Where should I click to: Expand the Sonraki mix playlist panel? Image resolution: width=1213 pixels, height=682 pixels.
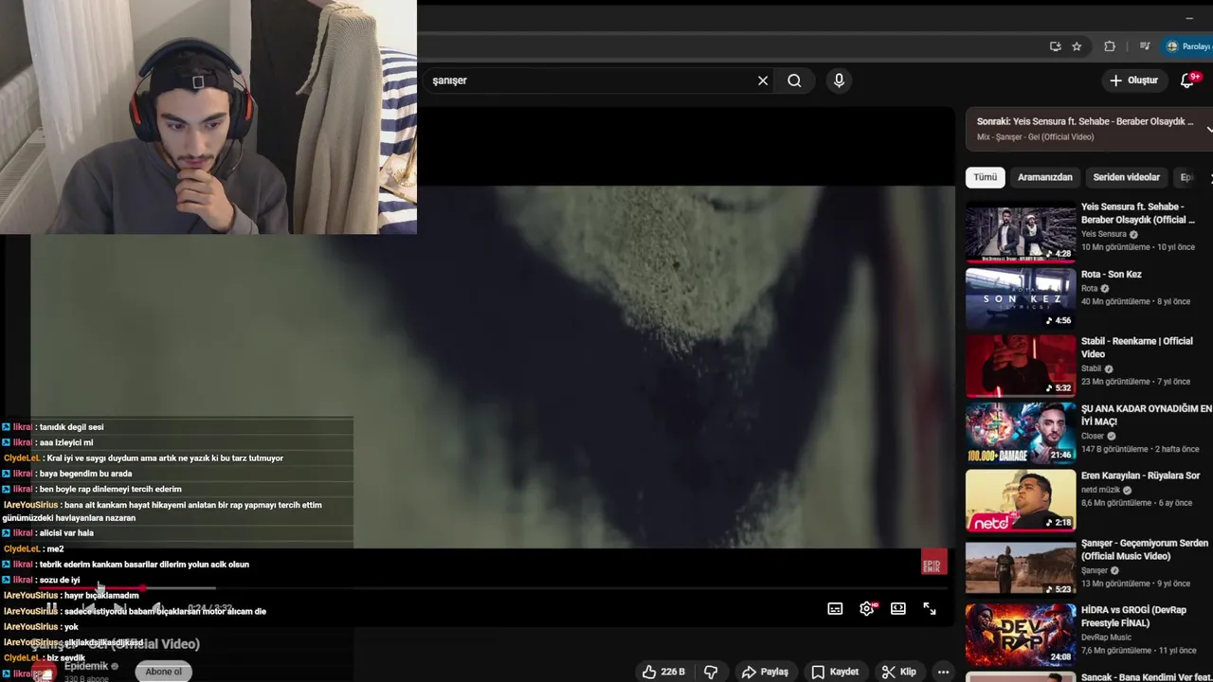pos(1208,128)
